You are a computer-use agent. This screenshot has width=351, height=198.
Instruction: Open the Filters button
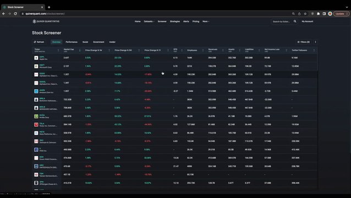pos(304,42)
